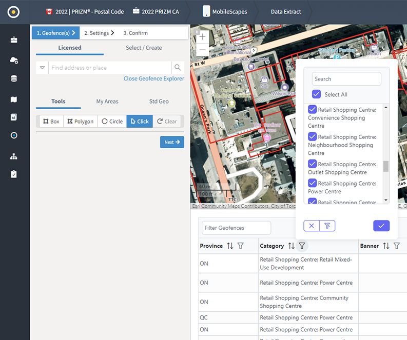Open the Category column filter
407x340 pixels.
[x=302, y=246]
